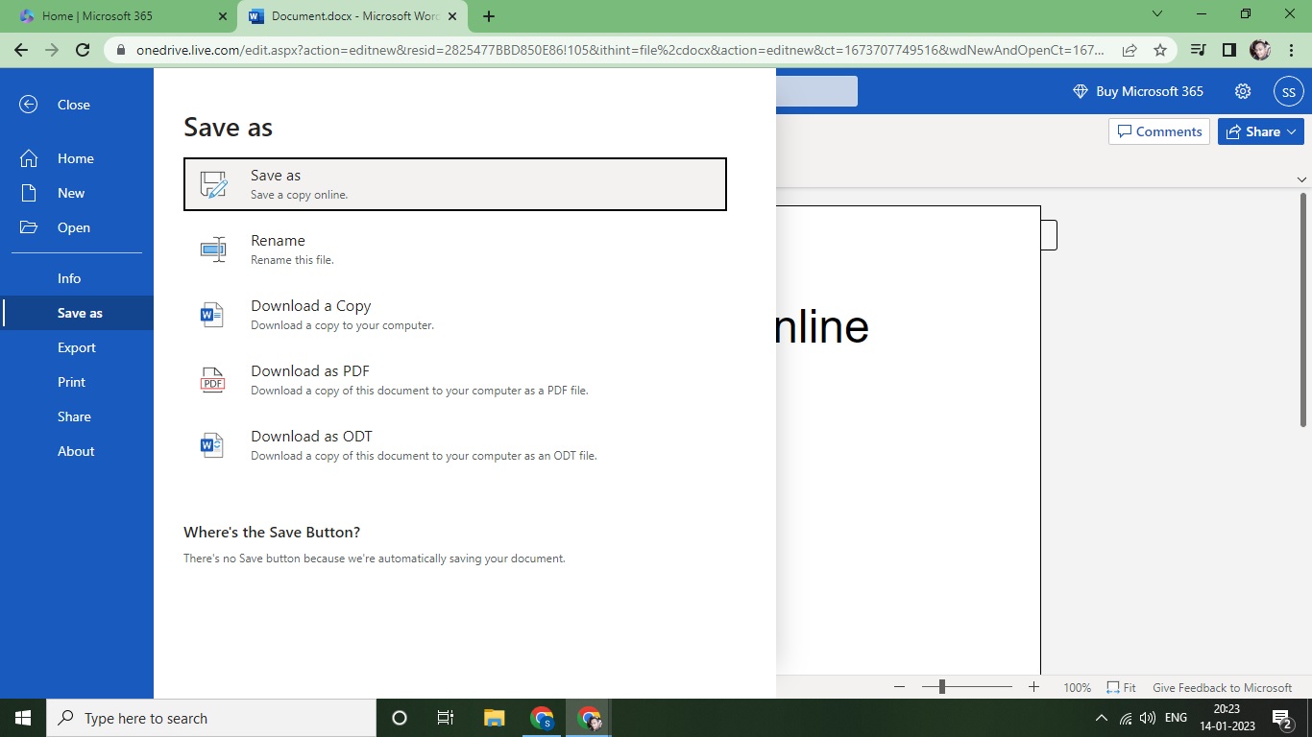Screen dimensions: 1312x737
Task: Open the volume control
Action: pos(1148,718)
